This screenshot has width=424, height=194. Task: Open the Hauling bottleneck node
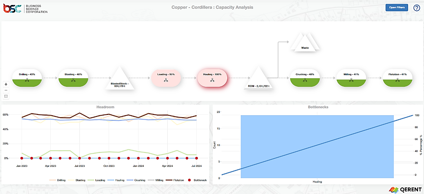click(x=212, y=78)
